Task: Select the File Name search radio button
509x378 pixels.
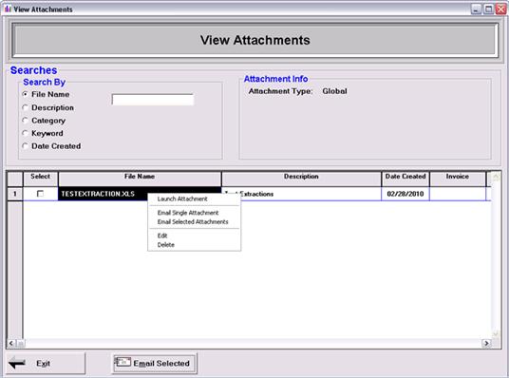Action: (25, 94)
